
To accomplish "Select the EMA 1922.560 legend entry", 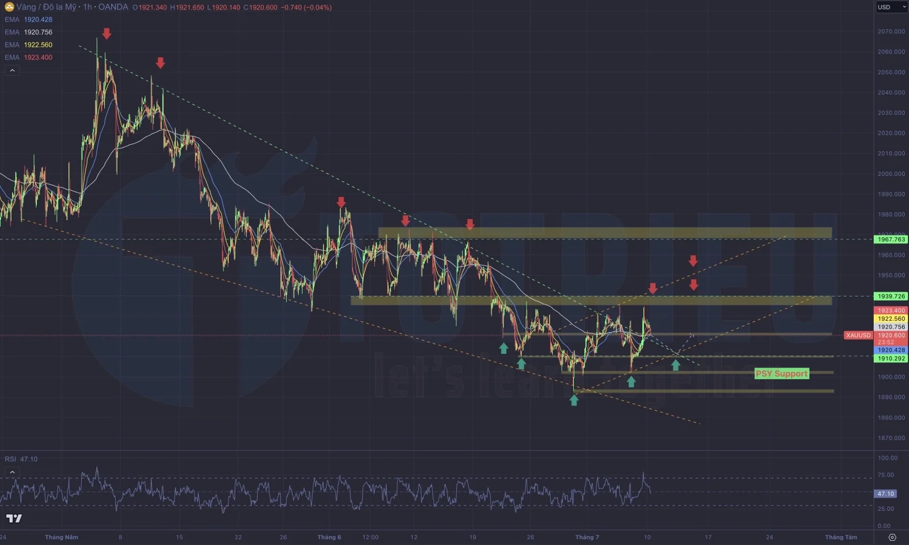I will [x=28, y=45].
